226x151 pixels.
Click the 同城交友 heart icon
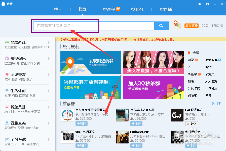[7, 74]
